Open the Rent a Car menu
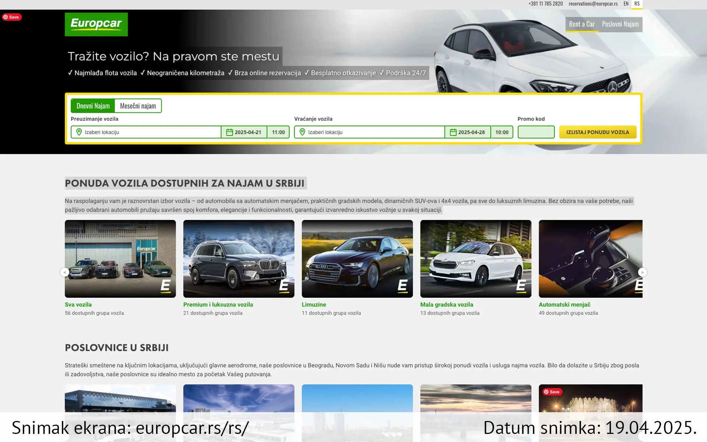 tap(582, 24)
